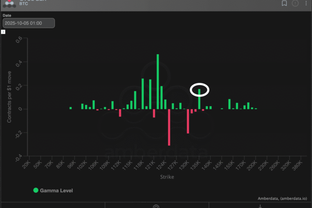Click the red bar near the 130K strike

point(188,121)
